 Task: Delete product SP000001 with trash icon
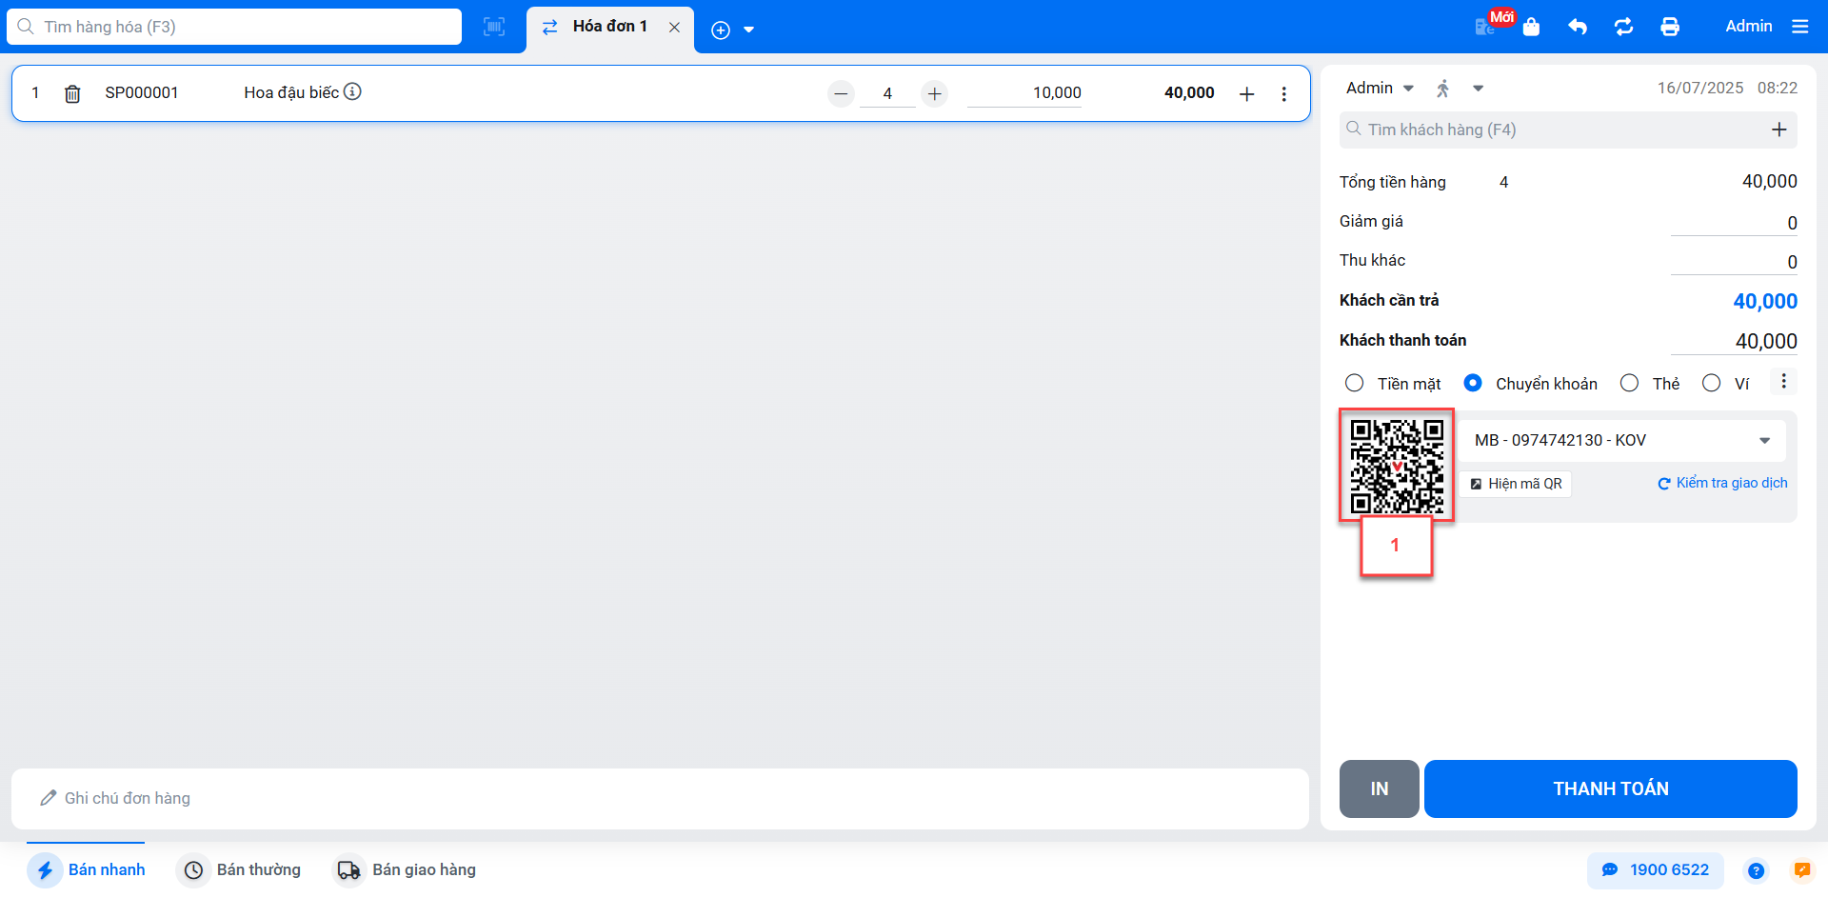click(72, 93)
